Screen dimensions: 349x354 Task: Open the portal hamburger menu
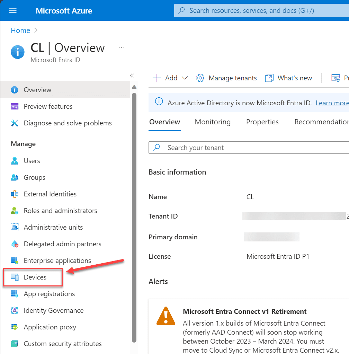(x=12, y=11)
